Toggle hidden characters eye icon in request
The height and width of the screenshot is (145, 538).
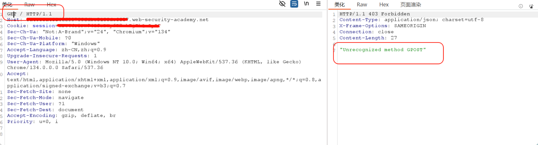pos(282,4)
